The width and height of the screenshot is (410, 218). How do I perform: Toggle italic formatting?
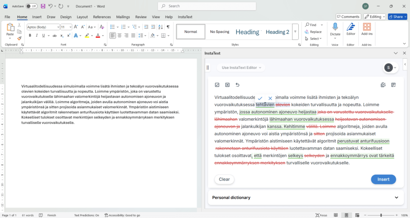coord(36,36)
